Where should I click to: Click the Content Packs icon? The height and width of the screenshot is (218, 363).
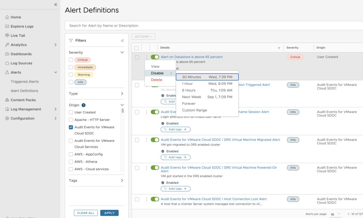[x=7, y=100]
